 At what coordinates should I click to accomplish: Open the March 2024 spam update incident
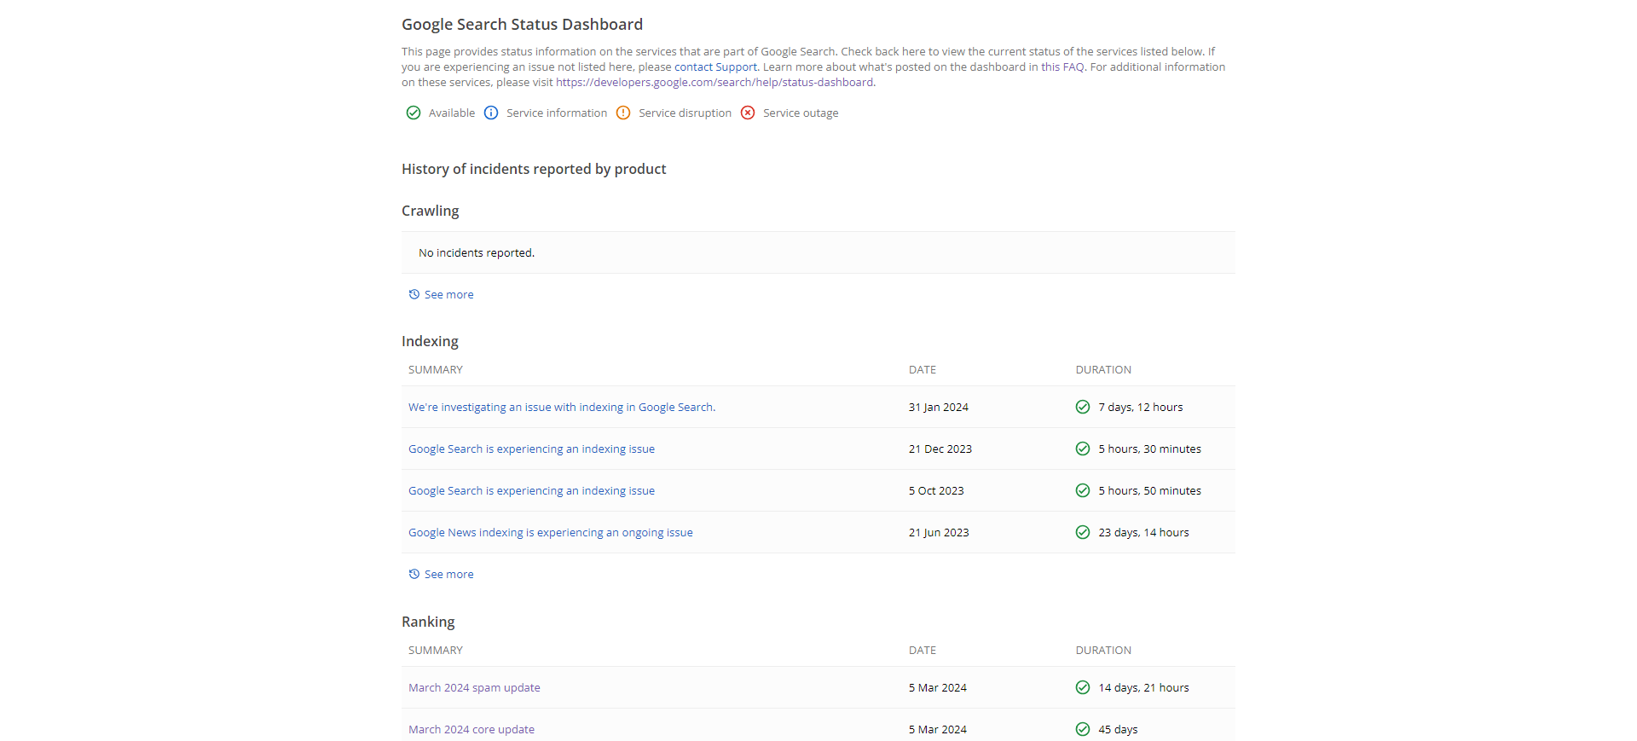click(x=474, y=687)
